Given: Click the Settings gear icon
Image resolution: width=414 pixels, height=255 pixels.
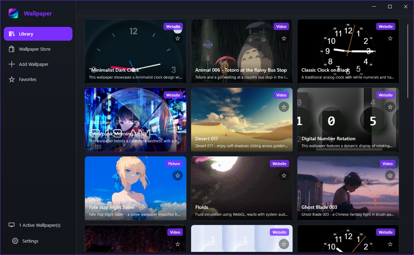Looking at the screenshot, I should (15, 241).
